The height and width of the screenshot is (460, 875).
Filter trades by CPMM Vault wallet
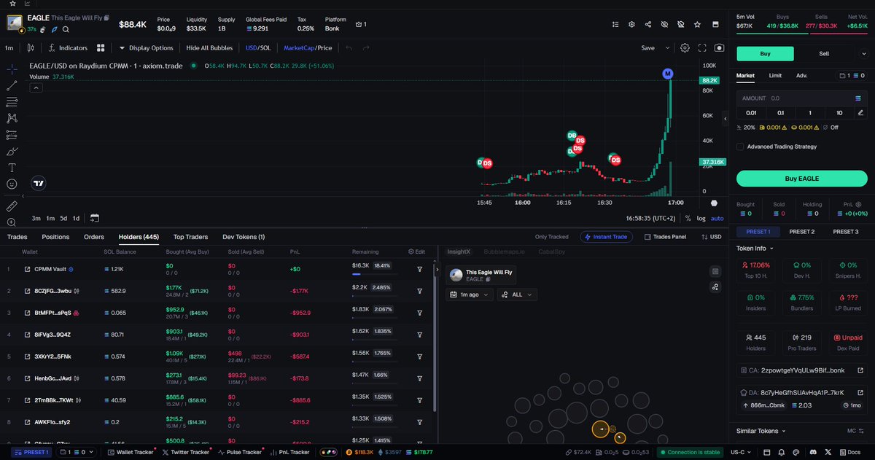pos(420,269)
